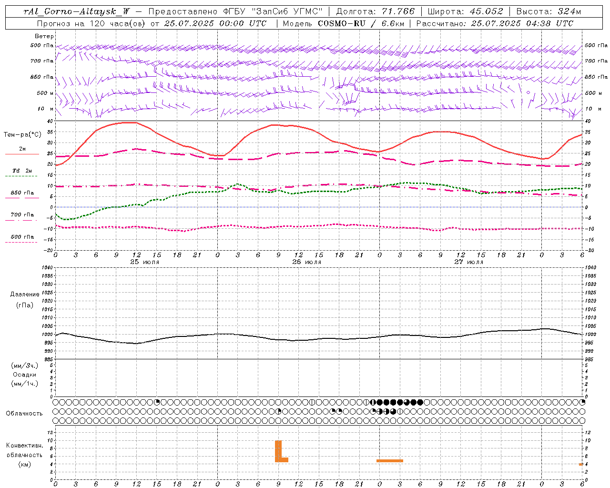Click the flat orange convective bar after midnight 27 июля

[x=389, y=460]
